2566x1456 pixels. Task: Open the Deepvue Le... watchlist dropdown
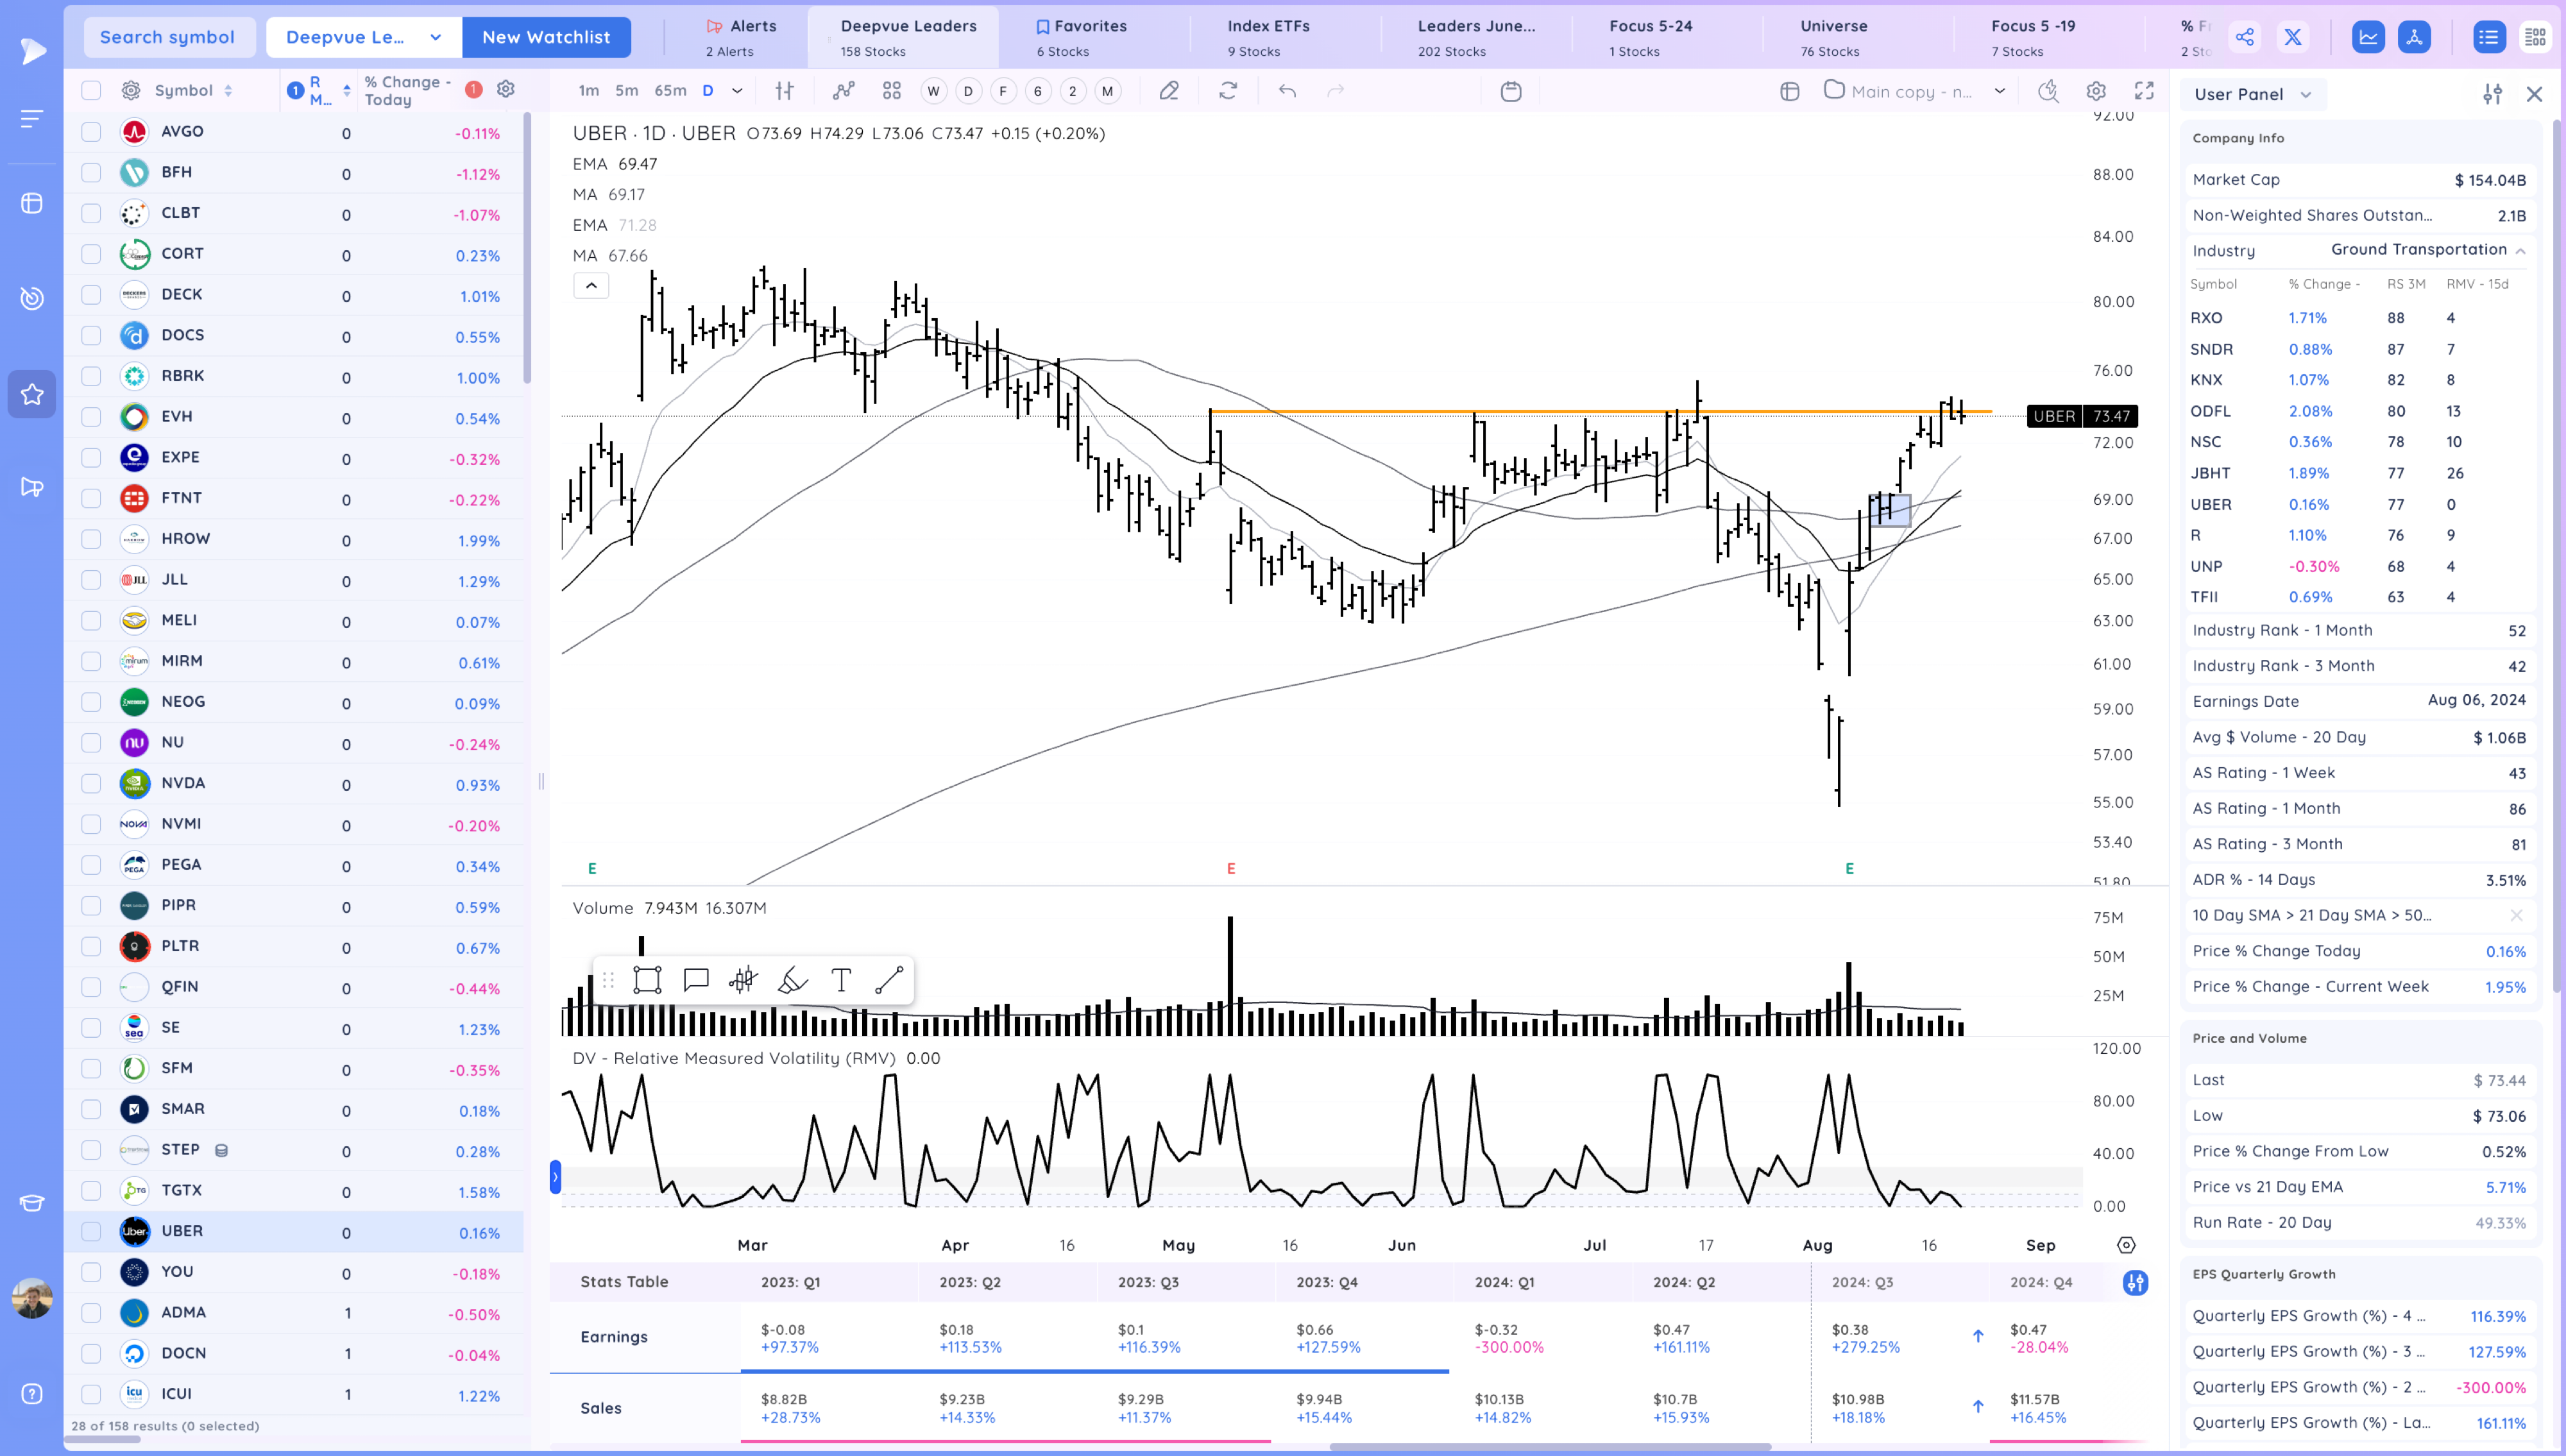(364, 37)
